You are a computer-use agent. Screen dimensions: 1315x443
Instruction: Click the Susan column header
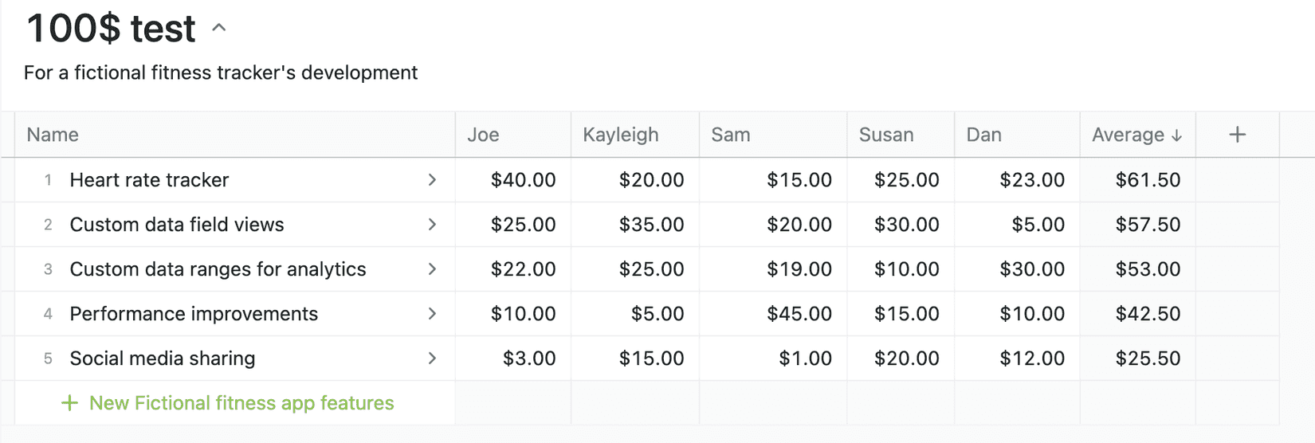(885, 135)
